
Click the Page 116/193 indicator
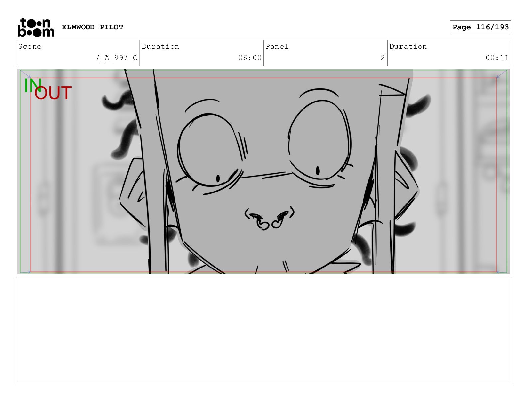click(x=480, y=27)
